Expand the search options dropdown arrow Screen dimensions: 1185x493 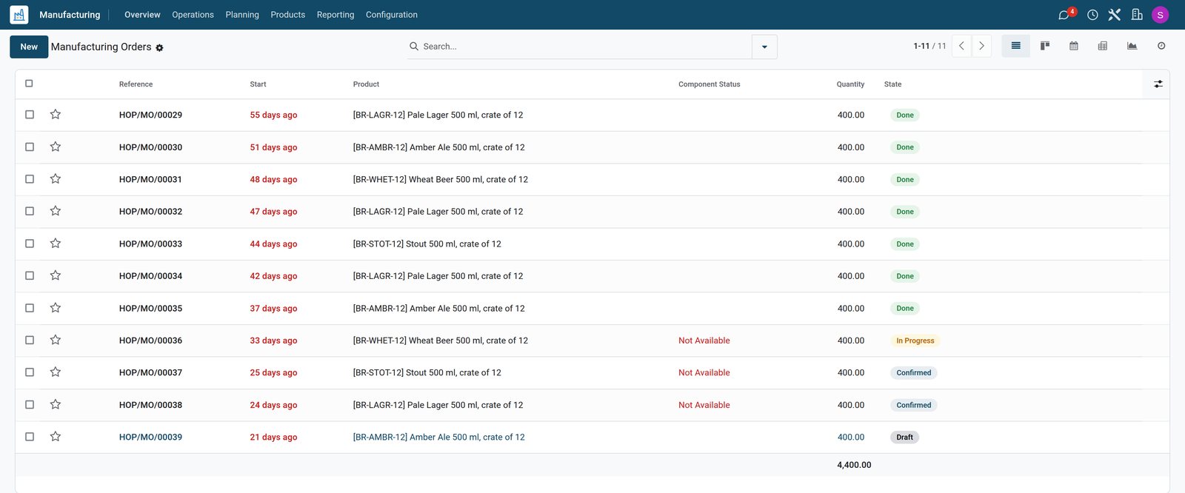764,47
